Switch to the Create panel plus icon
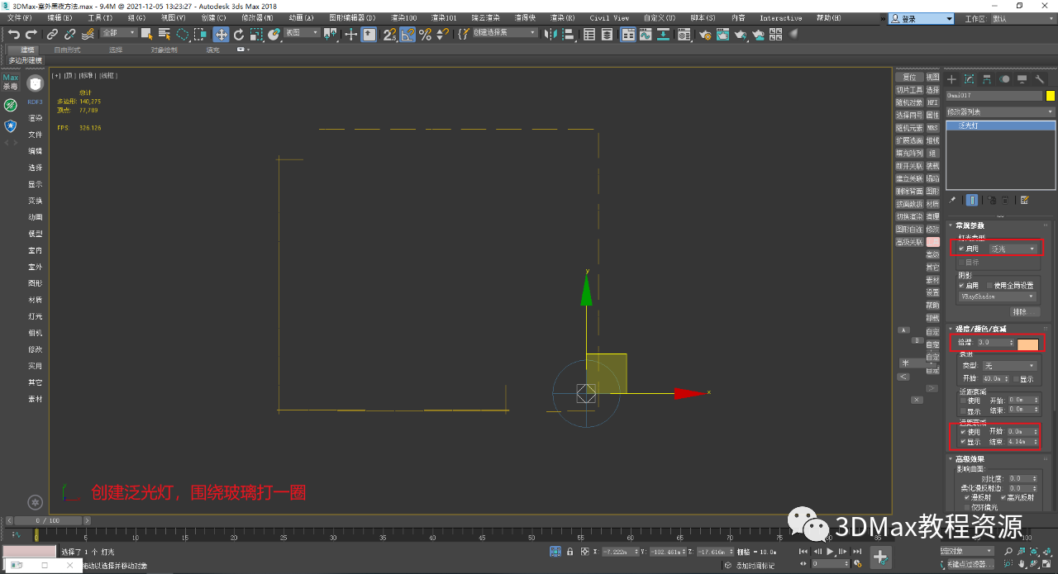The width and height of the screenshot is (1058, 574). point(952,79)
